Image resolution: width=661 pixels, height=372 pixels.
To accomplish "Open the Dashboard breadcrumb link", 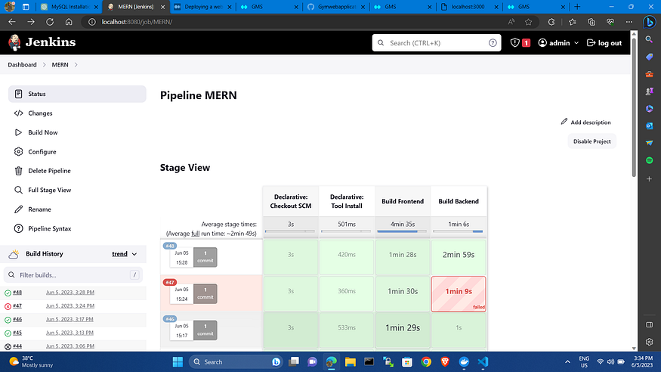I will (22, 64).
